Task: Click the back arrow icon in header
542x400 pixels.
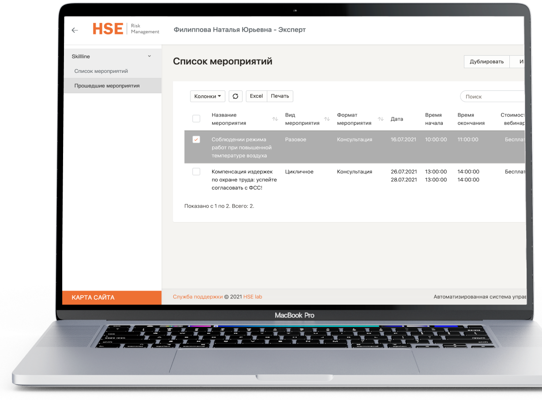Action: tap(75, 30)
